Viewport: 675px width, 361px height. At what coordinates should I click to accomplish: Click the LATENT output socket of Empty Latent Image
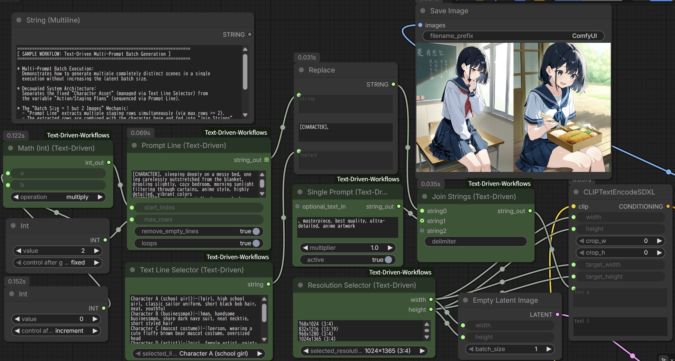tap(557, 315)
